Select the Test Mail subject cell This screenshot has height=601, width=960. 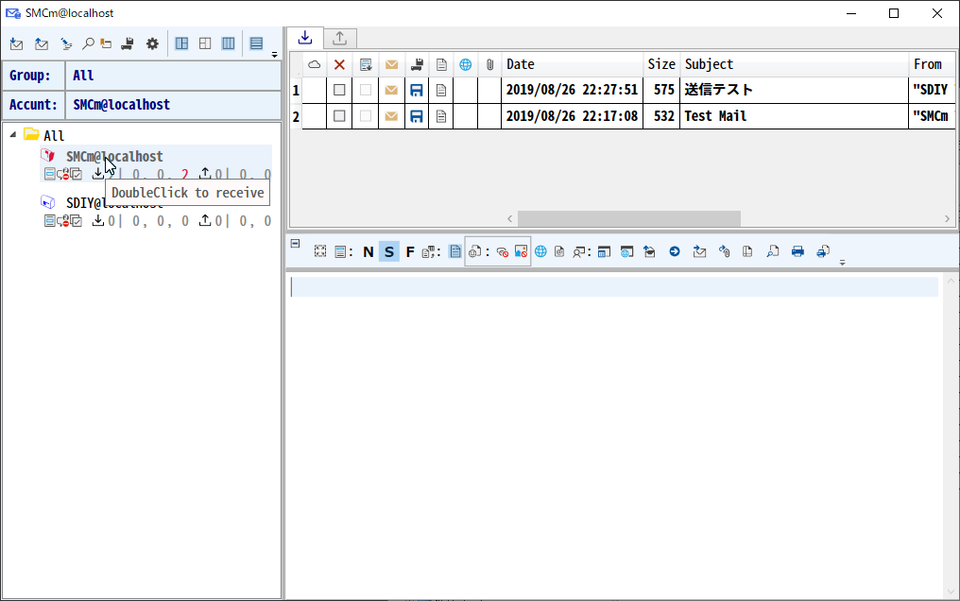(x=794, y=116)
